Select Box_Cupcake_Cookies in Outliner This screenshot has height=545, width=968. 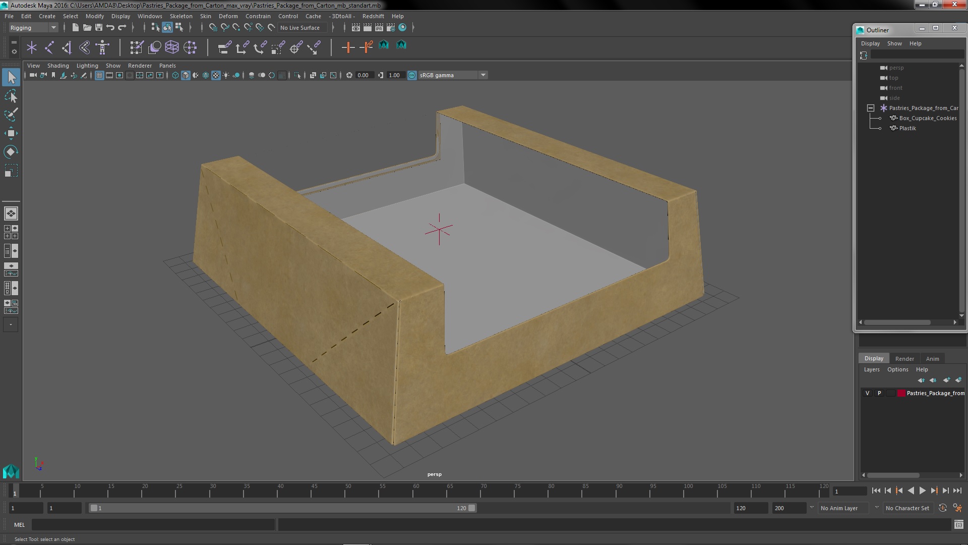click(x=927, y=118)
